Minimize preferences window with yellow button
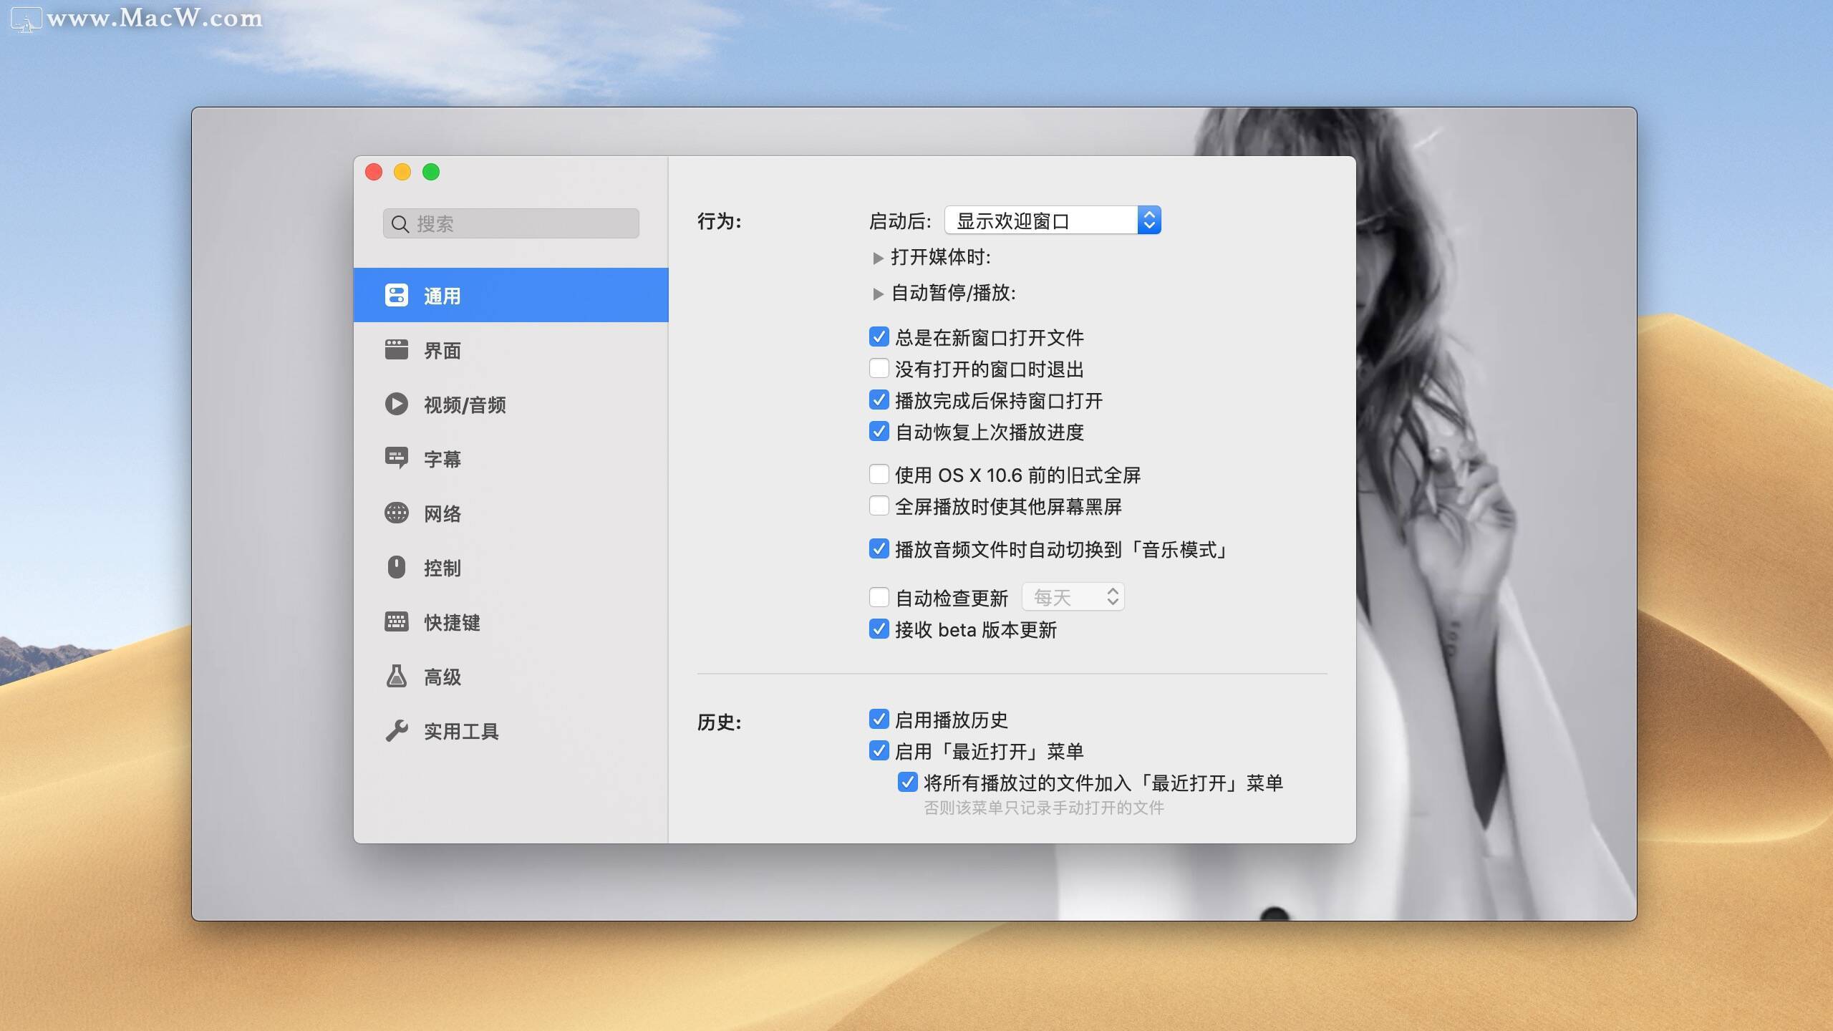The image size is (1833, 1031). tap(402, 172)
